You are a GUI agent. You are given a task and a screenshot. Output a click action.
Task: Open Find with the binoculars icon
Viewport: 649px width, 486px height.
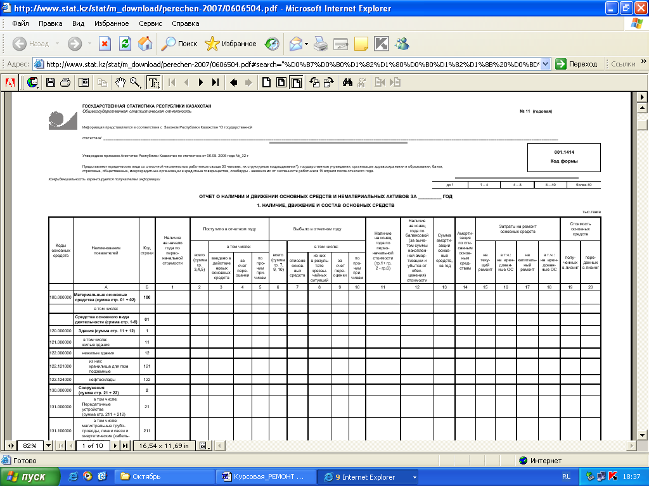pyautogui.click(x=347, y=82)
